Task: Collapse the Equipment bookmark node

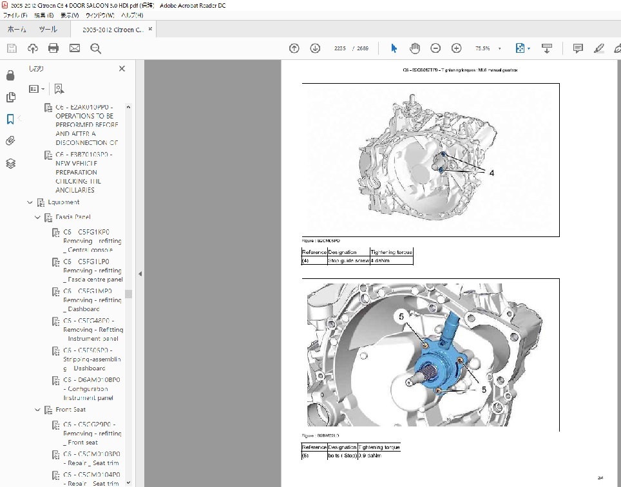Action: pyautogui.click(x=30, y=202)
